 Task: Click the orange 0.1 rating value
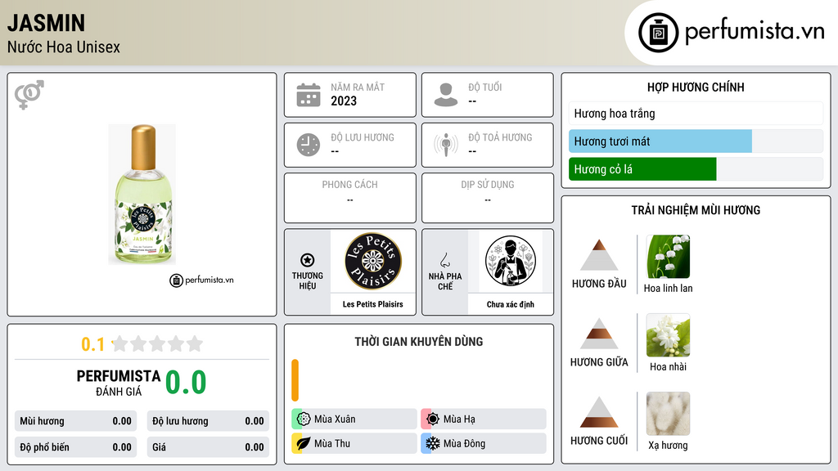pyautogui.click(x=92, y=344)
